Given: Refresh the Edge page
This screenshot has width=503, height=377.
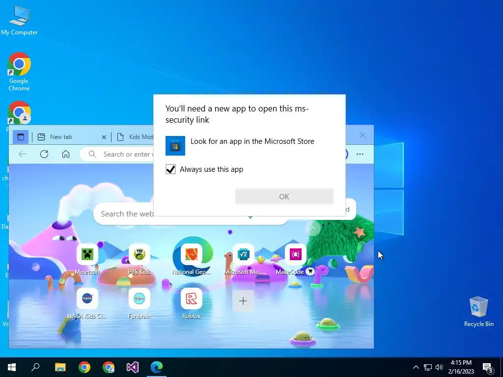Looking at the screenshot, I should [x=44, y=154].
